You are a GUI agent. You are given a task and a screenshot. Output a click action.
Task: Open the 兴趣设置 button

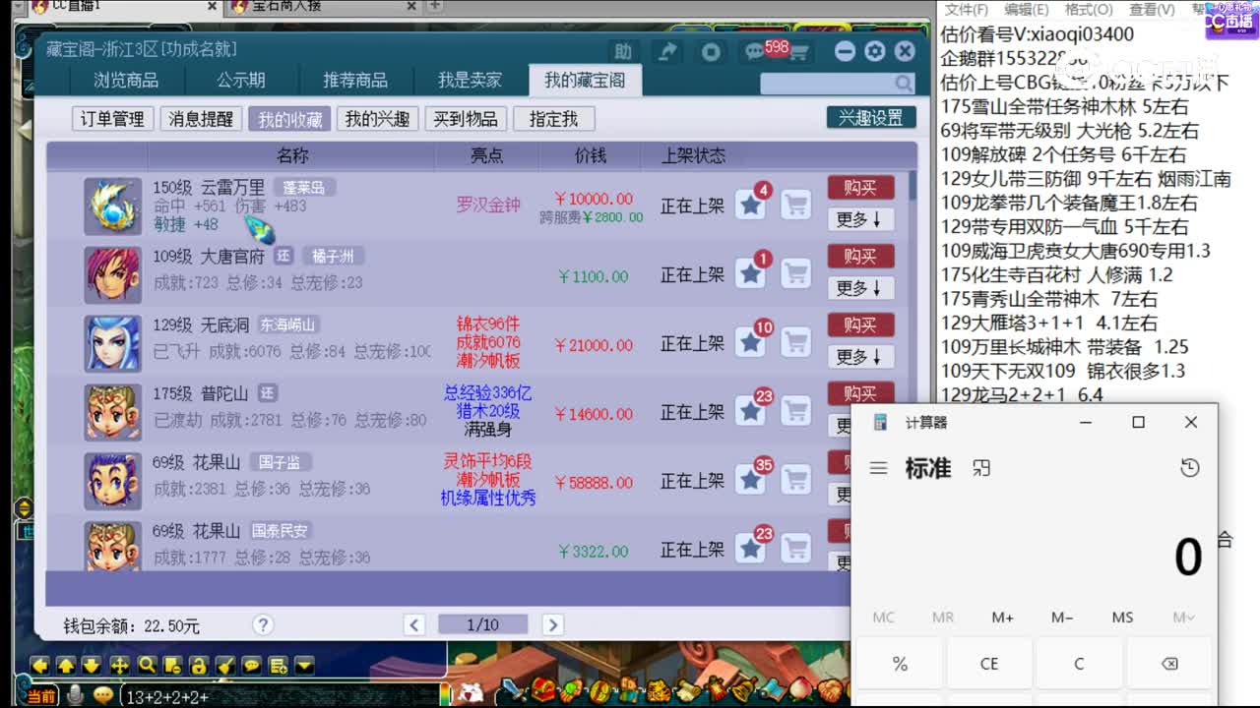[x=870, y=117]
